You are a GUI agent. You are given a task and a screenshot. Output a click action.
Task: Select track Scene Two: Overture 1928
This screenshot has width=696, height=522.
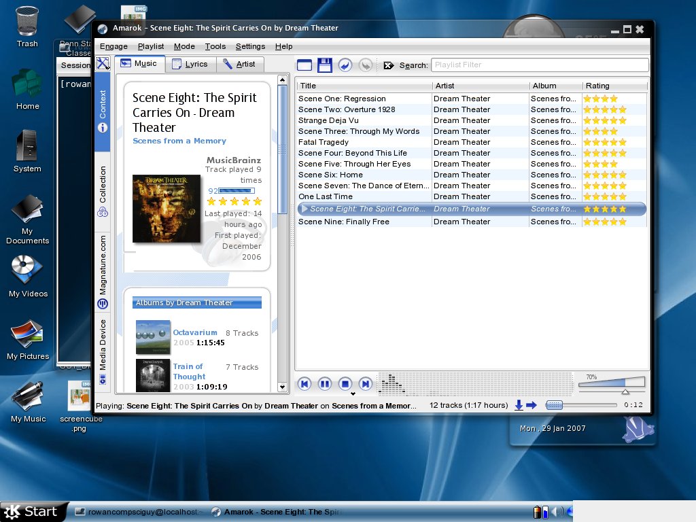point(347,109)
